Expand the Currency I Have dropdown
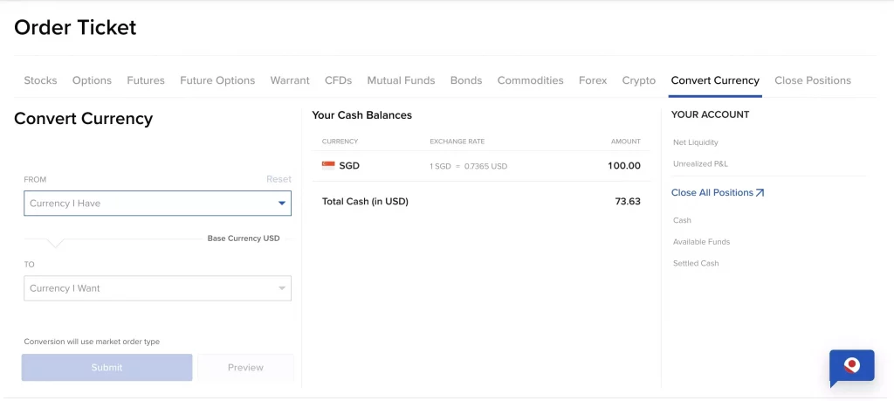Image resolution: width=894 pixels, height=401 pixels. [x=157, y=204]
